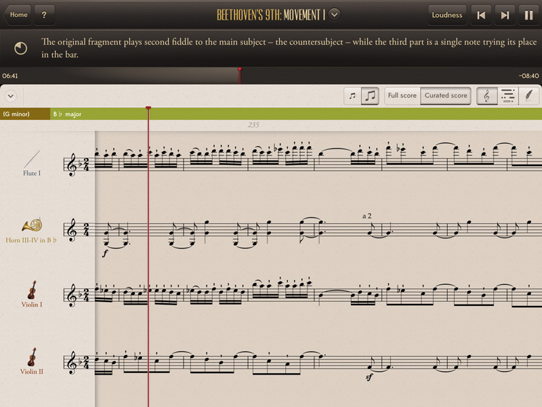The width and height of the screenshot is (542, 407).
Task: Select the Violin I instrument icon
Action: tap(32, 290)
